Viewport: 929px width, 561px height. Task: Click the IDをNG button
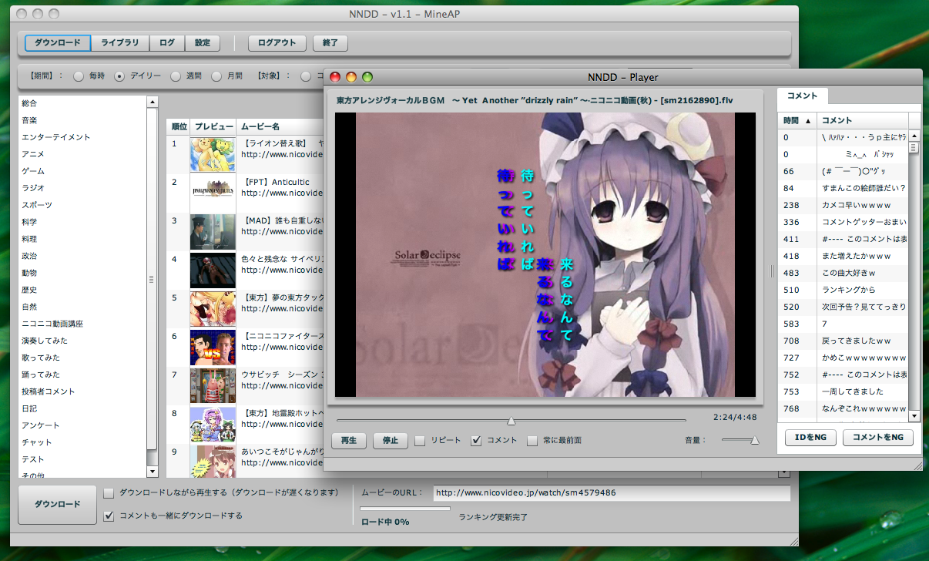coord(810,438)
